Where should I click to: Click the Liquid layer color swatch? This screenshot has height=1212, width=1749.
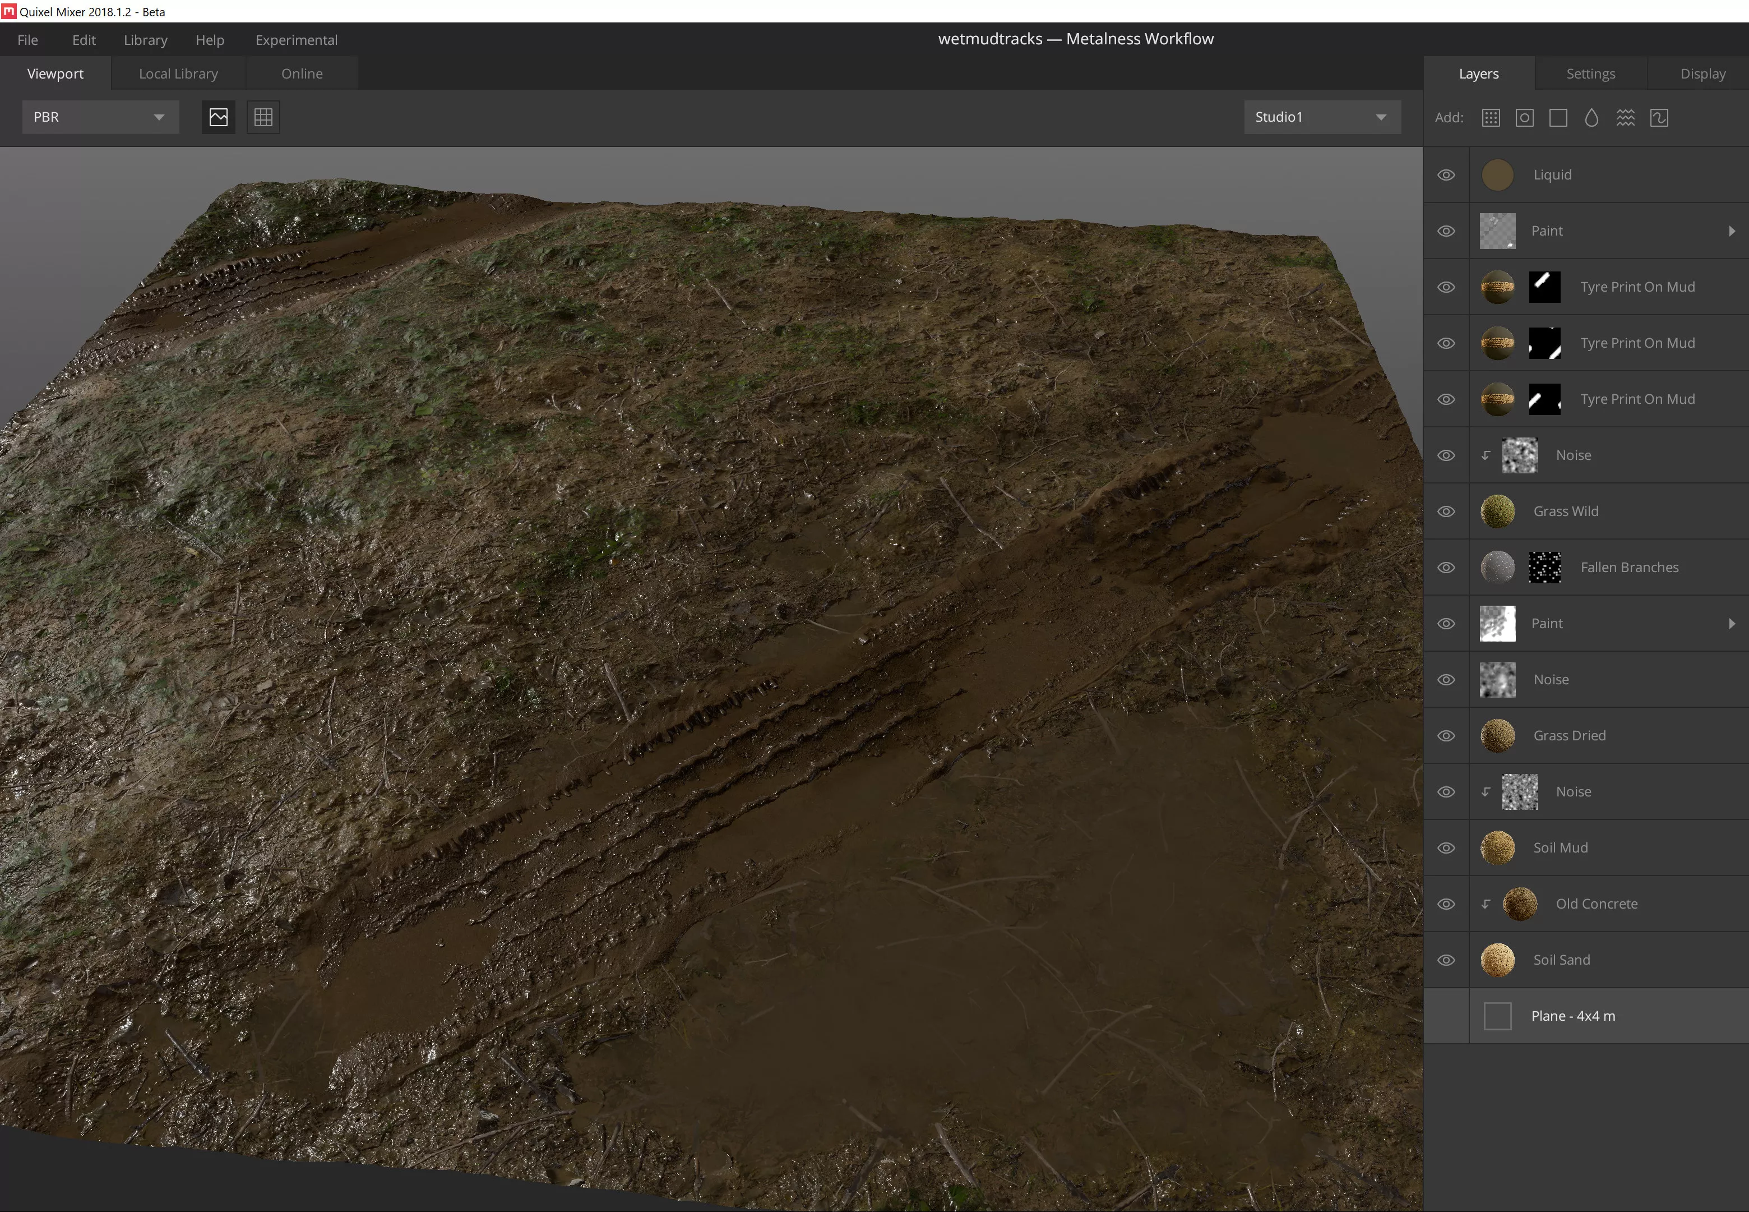coord(1497,174)
